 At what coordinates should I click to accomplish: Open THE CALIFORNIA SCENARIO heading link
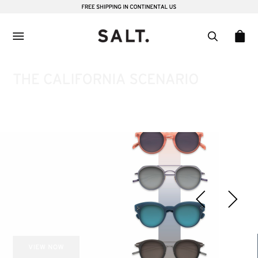click(x=106, y=79)
